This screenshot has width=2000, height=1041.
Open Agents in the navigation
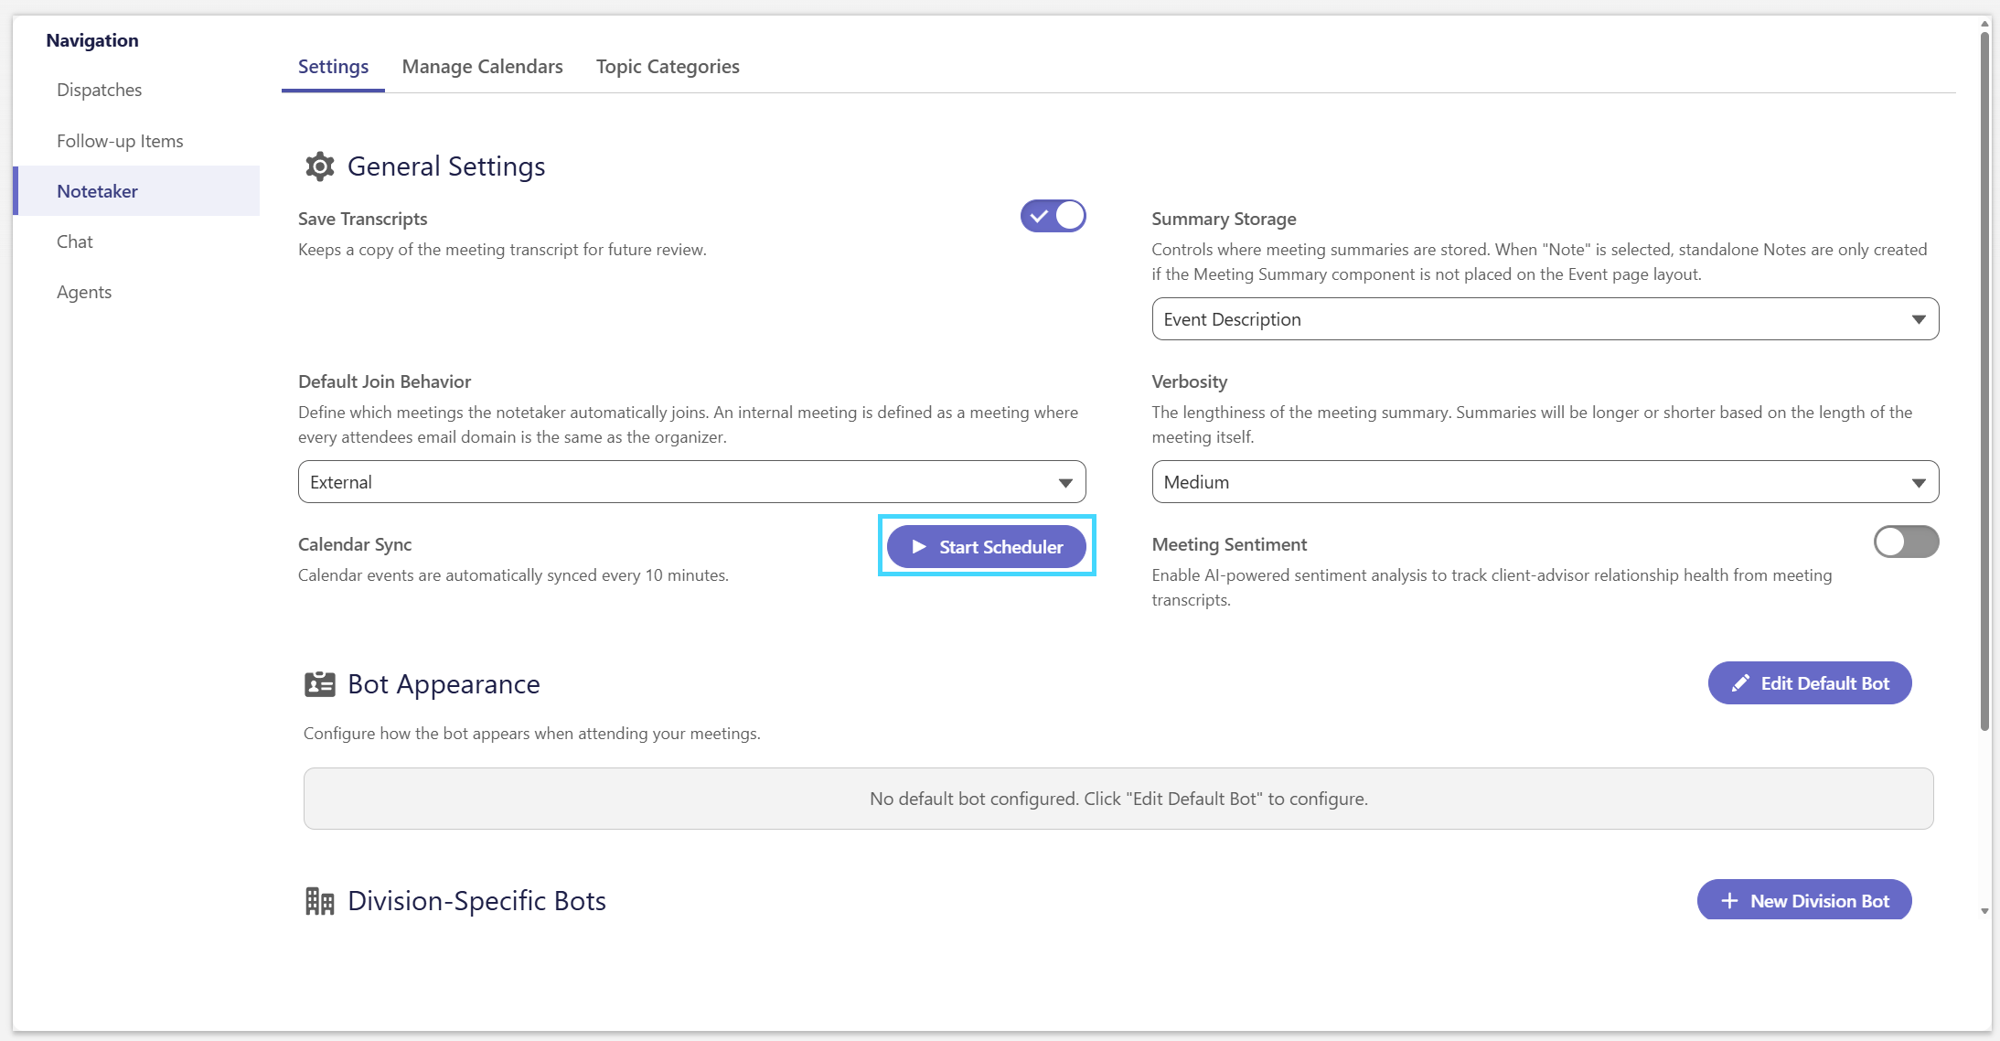(136, 292)
